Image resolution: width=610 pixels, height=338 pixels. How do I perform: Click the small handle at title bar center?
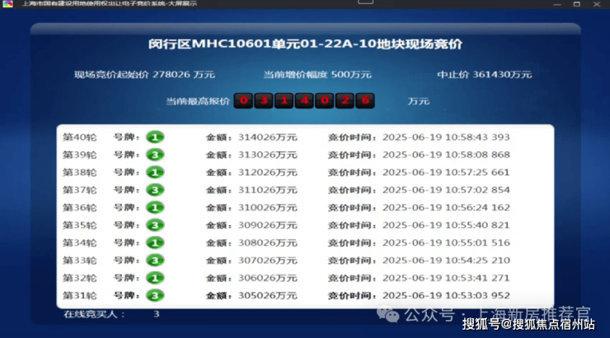(x=365, y=2)
